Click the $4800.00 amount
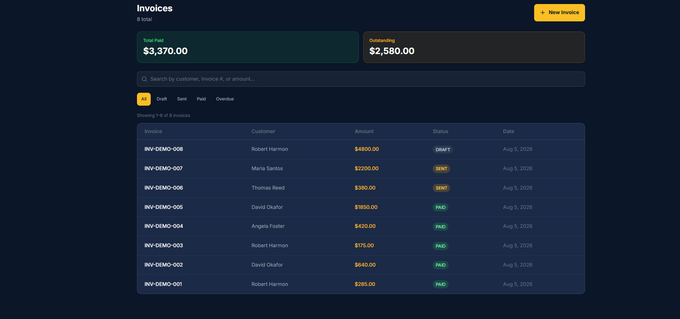This screenshot has height=319, width=680. (x=366, y=149)
